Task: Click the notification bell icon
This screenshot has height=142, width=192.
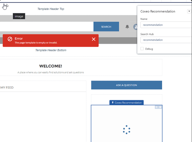Action: coord(127,27)
